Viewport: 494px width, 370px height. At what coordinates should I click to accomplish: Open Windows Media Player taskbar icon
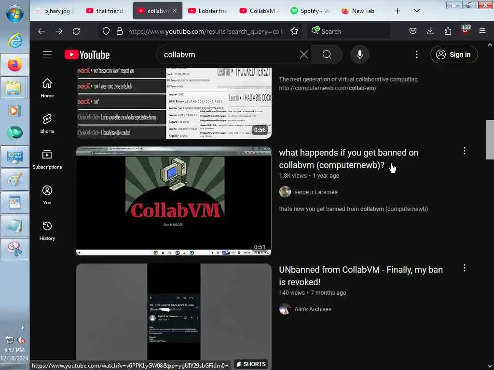[14, 110]
